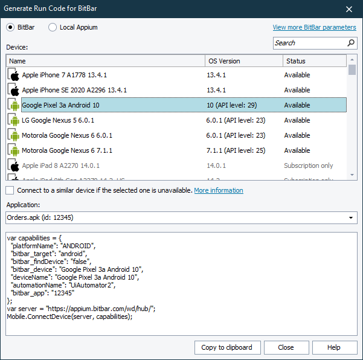The height and width of the screenshot is (360, 363).
Task: Click into the Search input field
Action: pyautogui.click(x=308, y=43)
